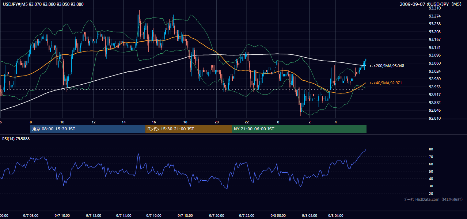Viewport: 467px width, 219px height.
Task: Click the 9/7 14:00 date axis label
Action: pyautogui.click(x=124, y=216)
